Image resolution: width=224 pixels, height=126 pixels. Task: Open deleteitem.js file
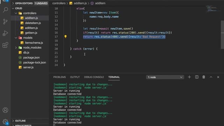(33, 23)
